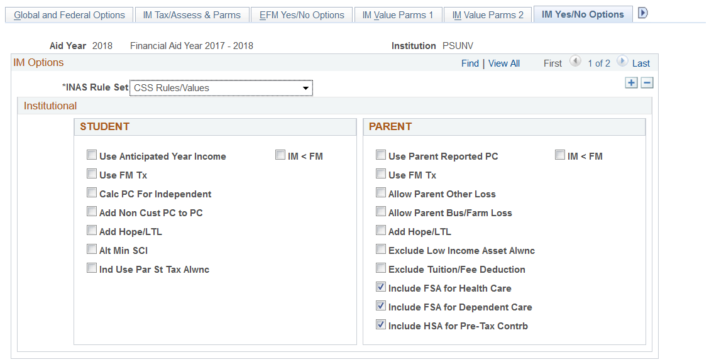Click the Find link
The height and width of the screenshot is (362, 709).
(x=470, y=63)
